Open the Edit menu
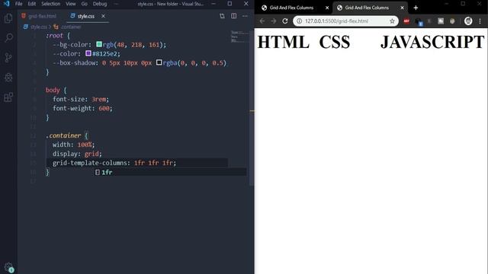The height and width of the screenshot is (274, 488). point(32,4)
